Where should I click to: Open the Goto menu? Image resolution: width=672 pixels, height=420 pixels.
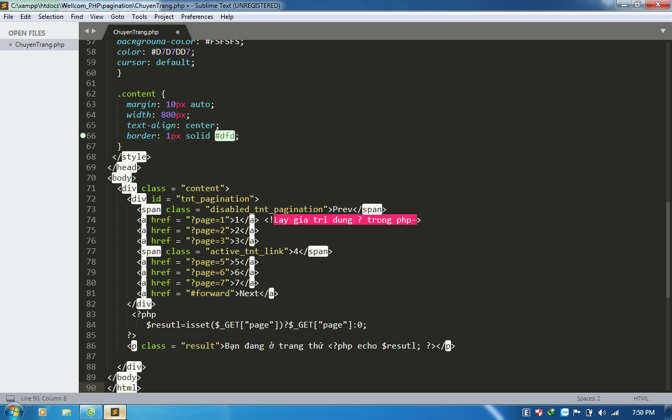point(118,17)
